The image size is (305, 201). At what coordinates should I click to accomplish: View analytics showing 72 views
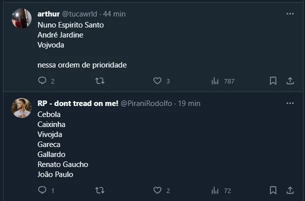(x=216, y=190)
